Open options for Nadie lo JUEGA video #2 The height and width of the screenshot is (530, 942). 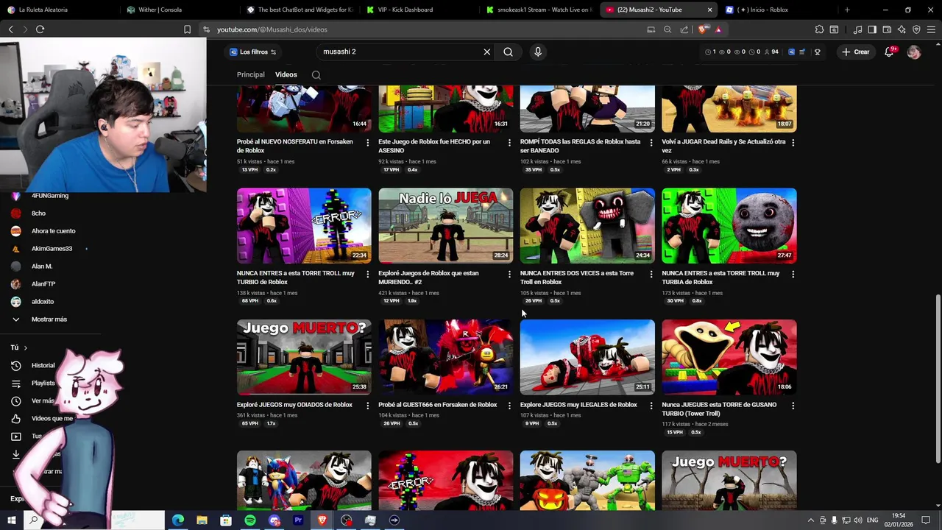[509, 274]
